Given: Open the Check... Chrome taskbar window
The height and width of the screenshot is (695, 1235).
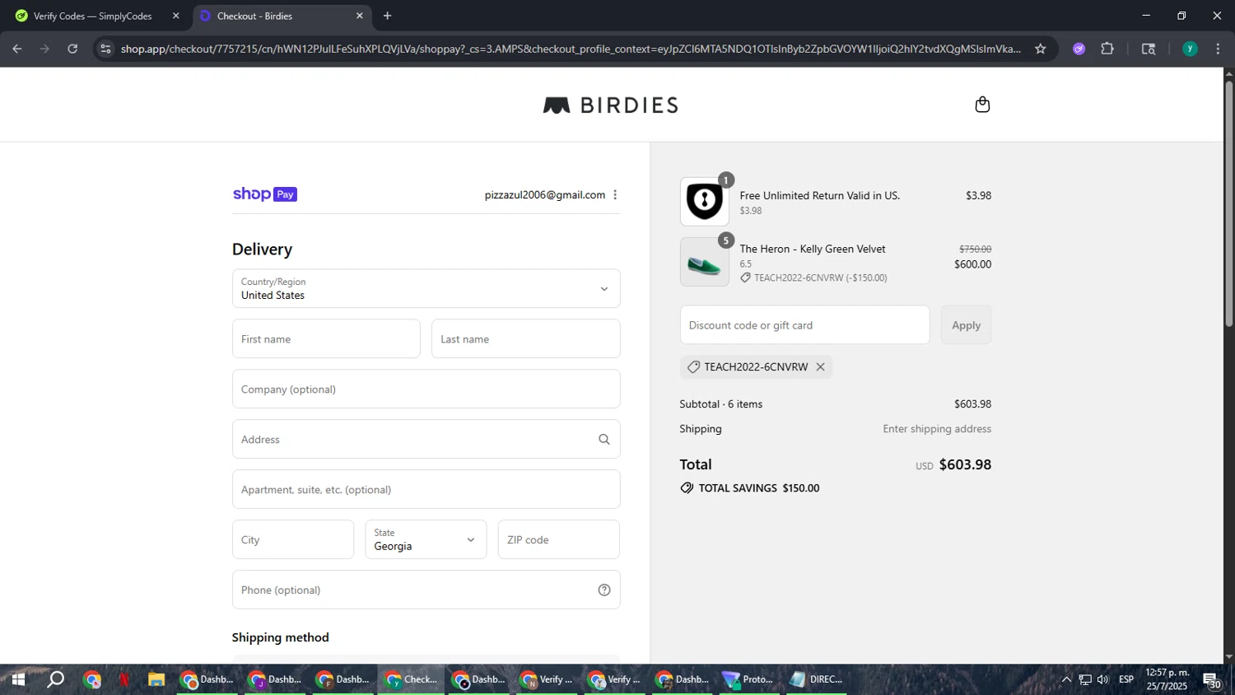Looking at the screenshot, I should (x=412, y=679).
